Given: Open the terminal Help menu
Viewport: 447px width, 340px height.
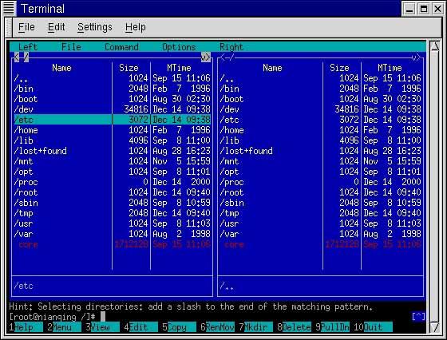Looking at the screenshot, I should (x=136, y=27).
